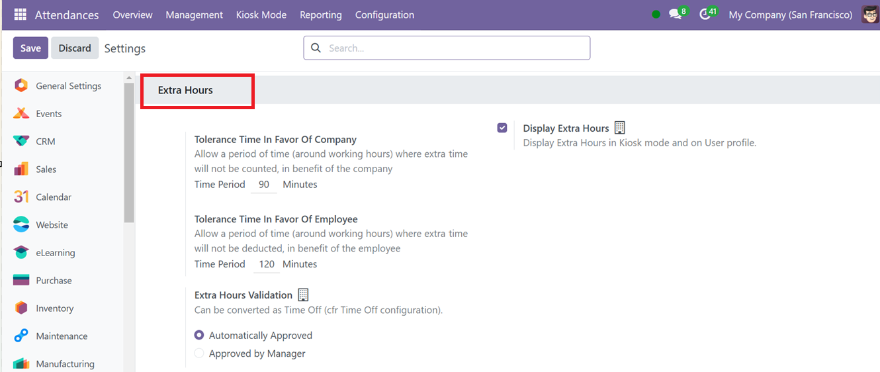Open the Configuration menu
This screenshot has width=880, height=372.
tap(384, 15)
